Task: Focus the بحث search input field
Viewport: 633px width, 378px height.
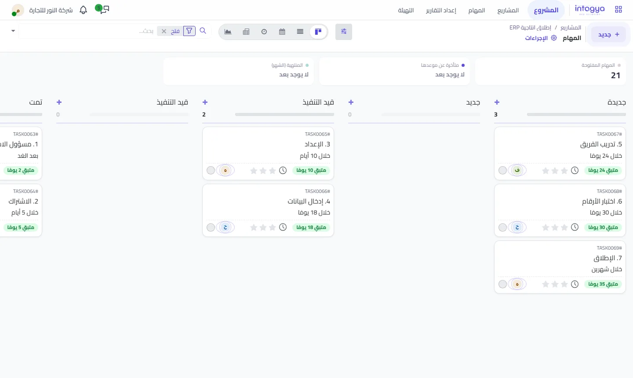Action: tap(88, 31)
